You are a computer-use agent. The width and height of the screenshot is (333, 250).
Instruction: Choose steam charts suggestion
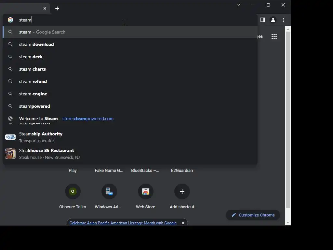[x=130, y=69]
